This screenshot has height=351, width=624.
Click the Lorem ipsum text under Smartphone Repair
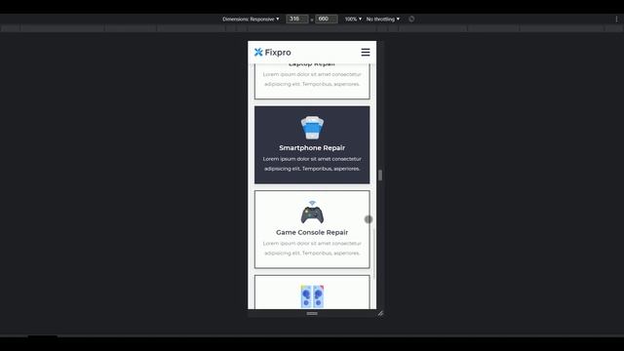coord(312,164)
